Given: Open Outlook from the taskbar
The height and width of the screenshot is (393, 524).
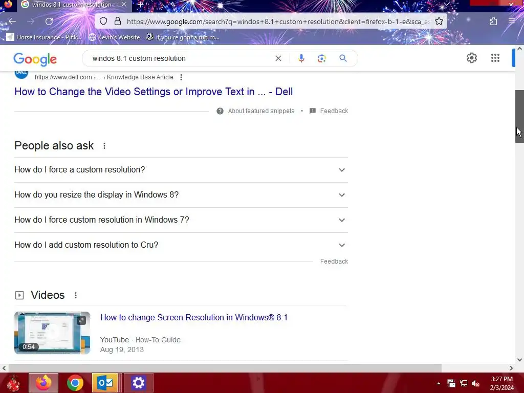Looking at the screenshot, I should 105,383.
